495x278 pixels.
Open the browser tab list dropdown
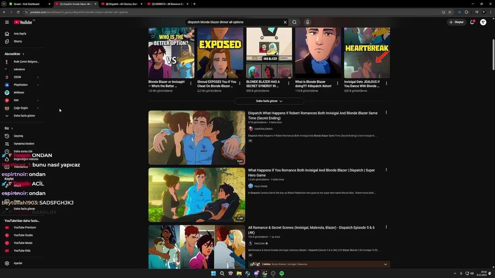pos(4,4)
